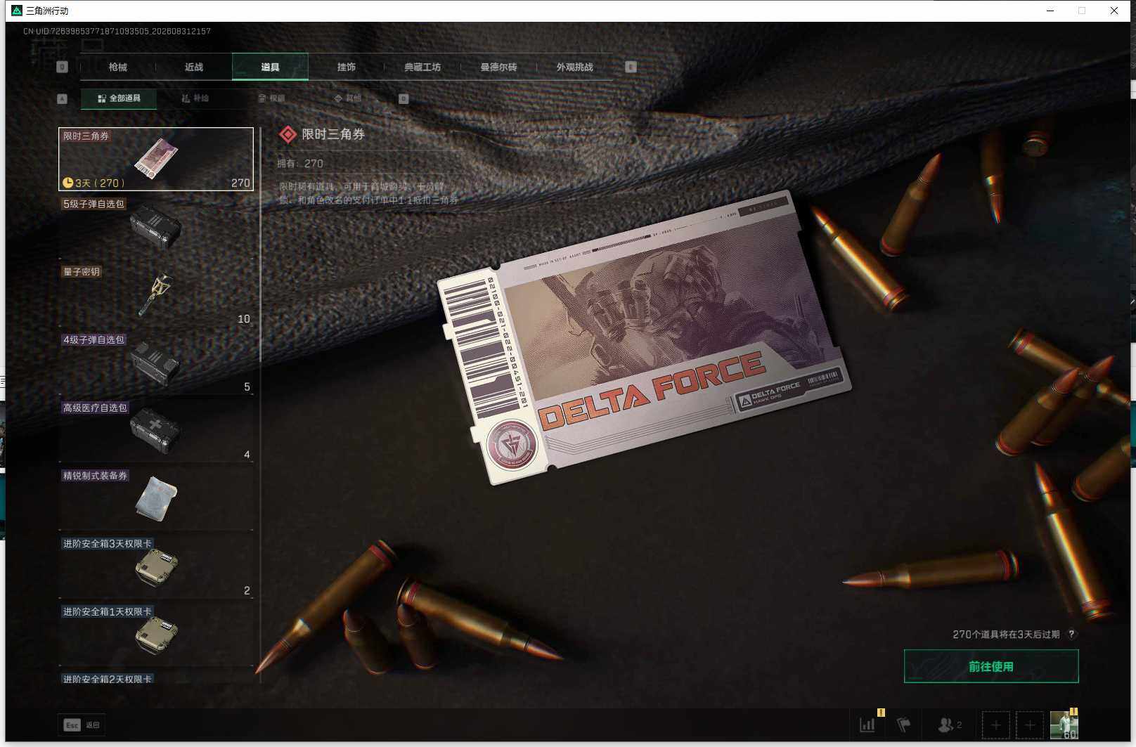Switch to the 外观挑战 tab
This screenshot has width=1136, height=747.
(575, 67)
